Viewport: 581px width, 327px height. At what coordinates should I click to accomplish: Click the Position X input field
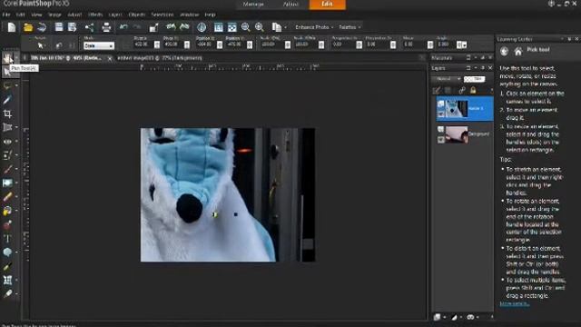click(206, 45)
